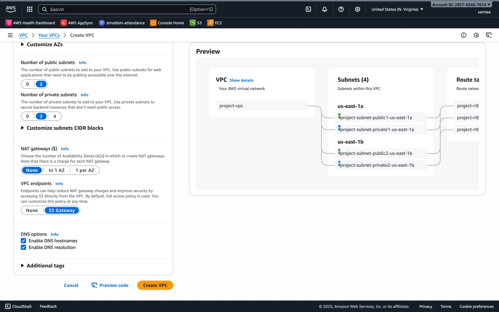The height and width of the screenshot is (312, 499).
Task: Click in the AWS Search field
Action: pyautogui.click(x=117, y=9)
